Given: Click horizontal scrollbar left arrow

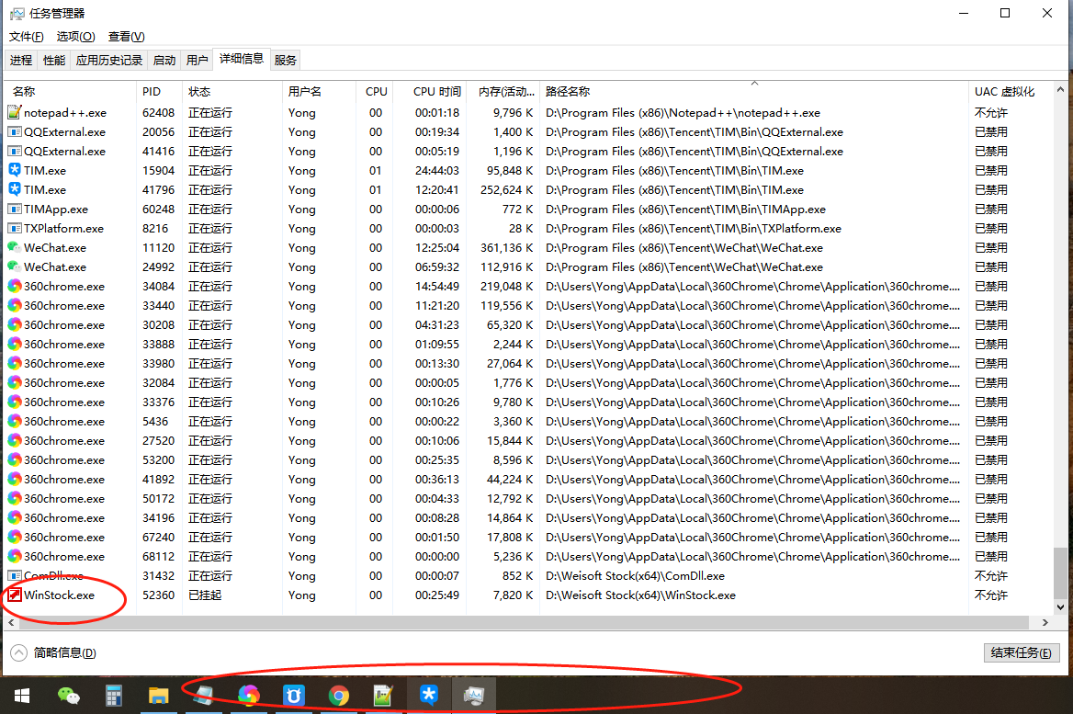Looking at the screenshot, I should pos(10,622).
